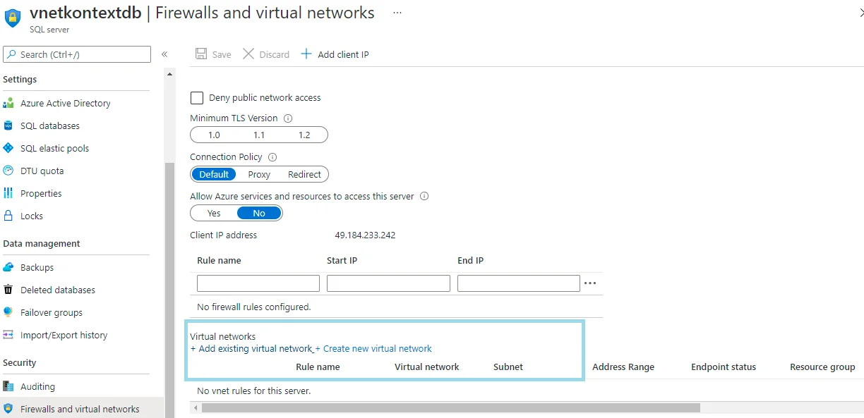Switch Allow Azure services to Yes
864x418 pixels.
[x=214, y=214]
